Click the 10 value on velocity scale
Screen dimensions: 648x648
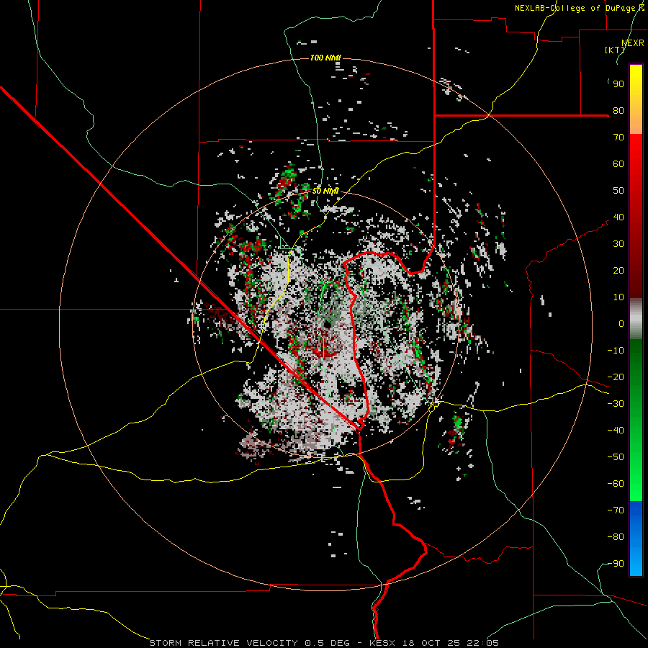(618, 297)
